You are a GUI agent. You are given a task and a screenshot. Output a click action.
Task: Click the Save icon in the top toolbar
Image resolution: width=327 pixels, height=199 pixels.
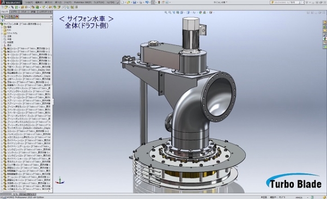(x=135, y=2)
